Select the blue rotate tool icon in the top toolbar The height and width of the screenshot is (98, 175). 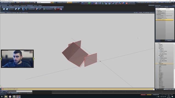point(93,3)
